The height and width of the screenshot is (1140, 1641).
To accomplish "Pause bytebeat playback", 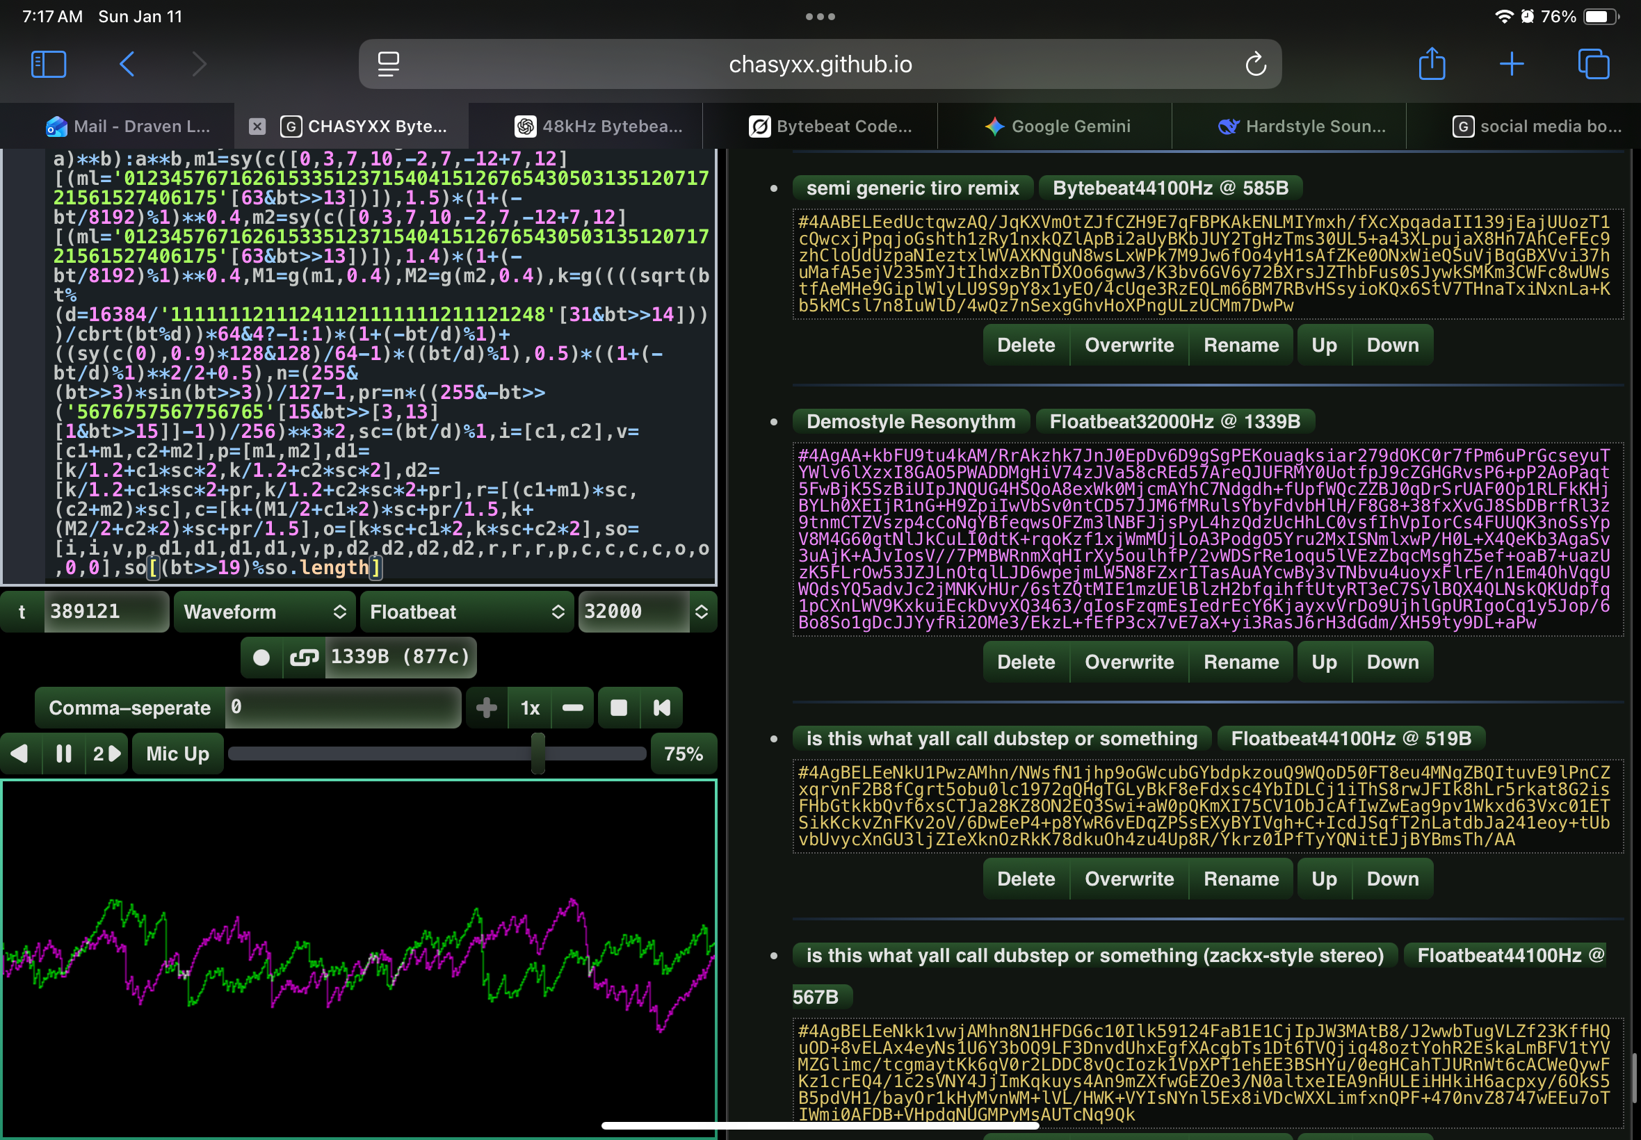I will [63, 754].
